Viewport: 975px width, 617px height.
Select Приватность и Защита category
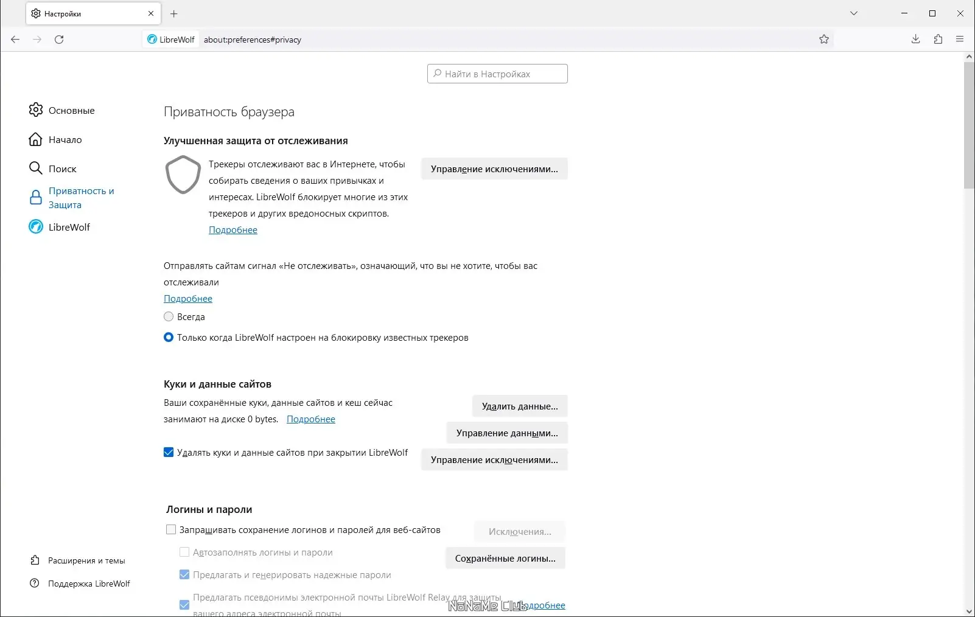[72, 198]
